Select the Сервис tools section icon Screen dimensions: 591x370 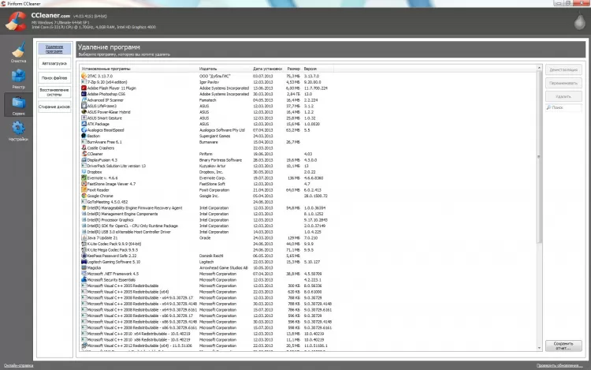click(18, 103)
